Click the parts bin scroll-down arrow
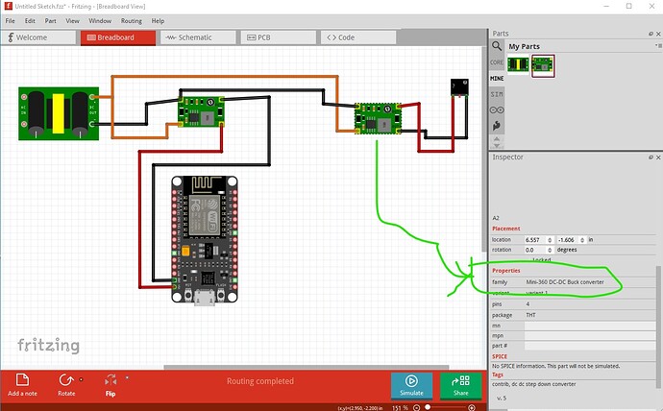663x411 pixels. click(497, 146)
